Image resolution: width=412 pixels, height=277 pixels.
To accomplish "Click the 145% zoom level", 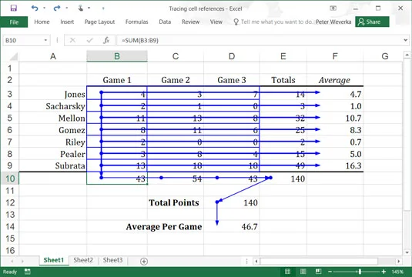I will (x=397, y=272).
